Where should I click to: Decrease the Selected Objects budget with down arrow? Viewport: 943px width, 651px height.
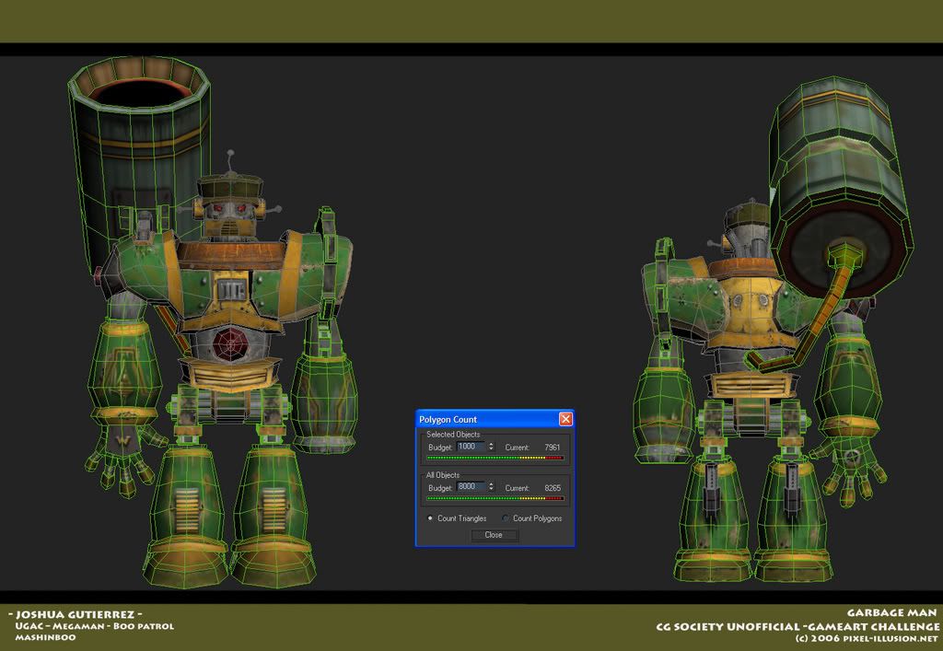tap(491, 449)
